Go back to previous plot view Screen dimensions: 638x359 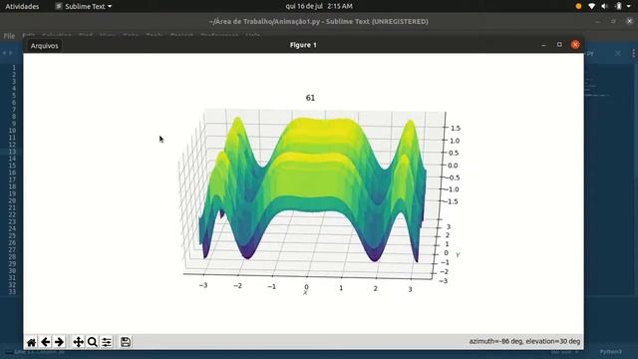[45, 342]
